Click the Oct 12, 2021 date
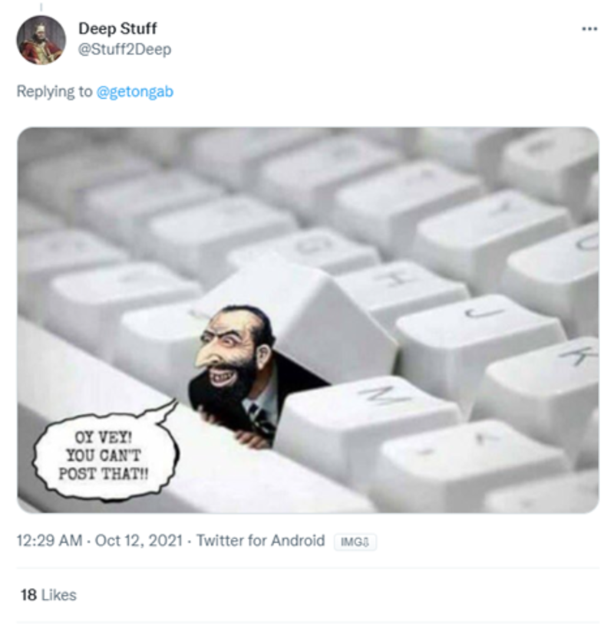The image size is (614, 625). pyautogui.click(x=139, y=541)
